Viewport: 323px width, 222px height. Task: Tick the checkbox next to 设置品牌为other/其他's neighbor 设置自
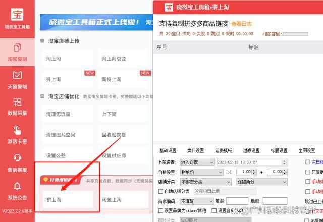214,211
